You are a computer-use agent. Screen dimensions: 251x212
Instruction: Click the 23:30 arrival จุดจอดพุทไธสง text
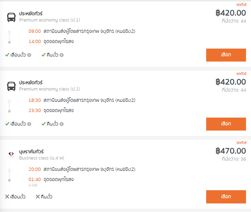click(59, 110)
